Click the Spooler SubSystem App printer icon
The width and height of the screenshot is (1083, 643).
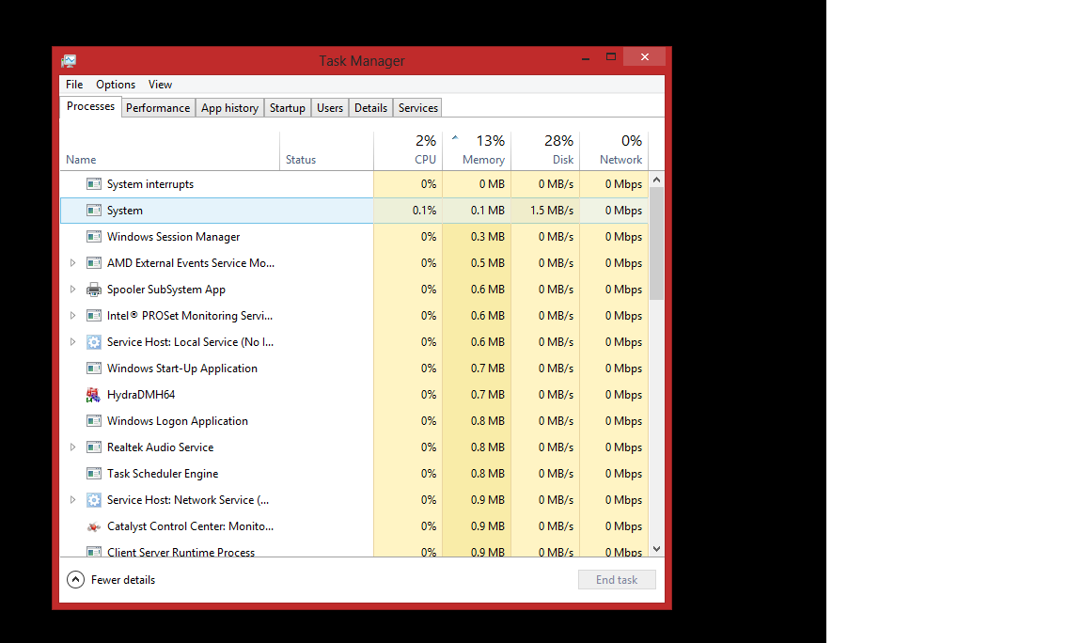tap(94, 290)
